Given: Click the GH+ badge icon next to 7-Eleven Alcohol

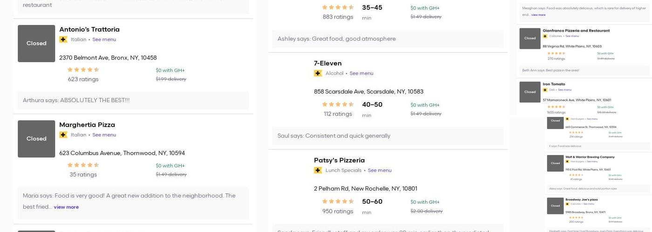Looking at the screenshot, I should point(318,73).
